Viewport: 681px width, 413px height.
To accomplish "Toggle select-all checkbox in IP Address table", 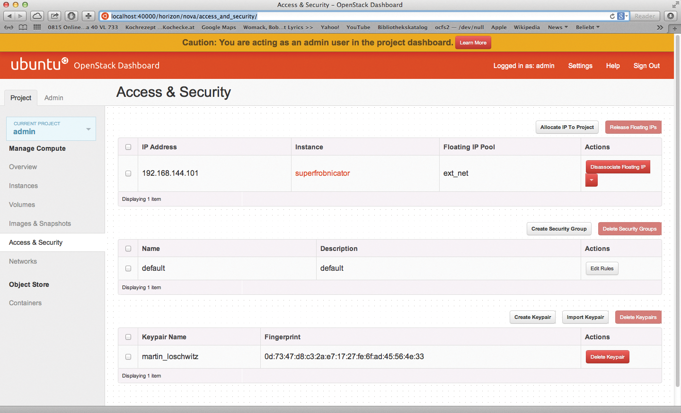I will coord(128,147).
